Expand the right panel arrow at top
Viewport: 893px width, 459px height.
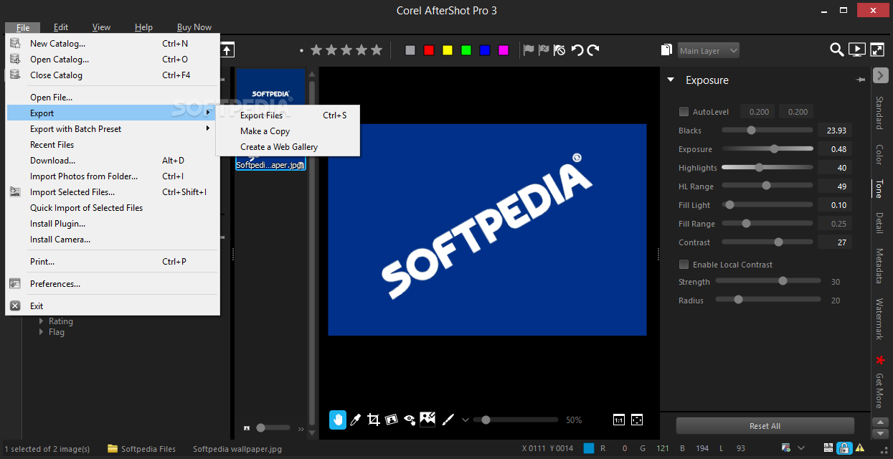tap(881, 75)
